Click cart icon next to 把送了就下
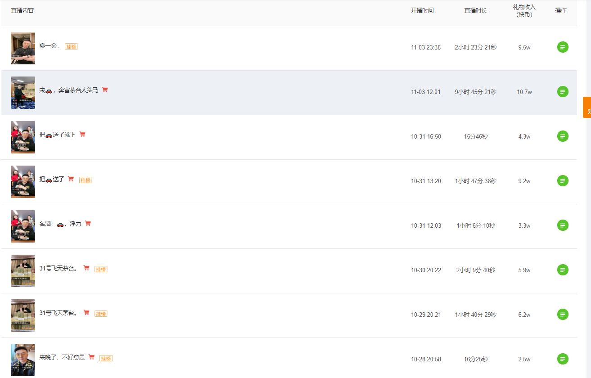The height and width of the screenshot is (378, 591). click(x=82, y=134)
